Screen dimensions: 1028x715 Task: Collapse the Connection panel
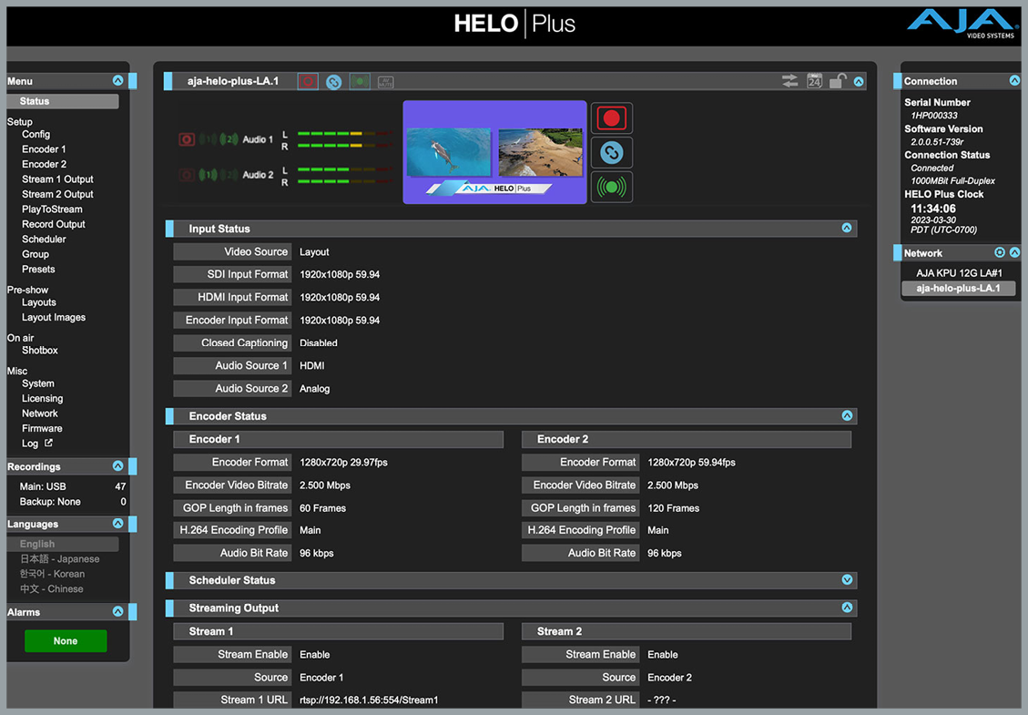click(x=1014, y=81)
